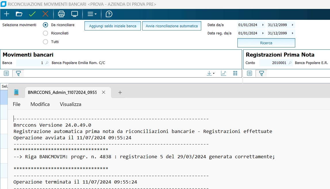Open calendar arrow next to Data da end date
Viewport: 330px width, 189px height.
pos(293,25)
